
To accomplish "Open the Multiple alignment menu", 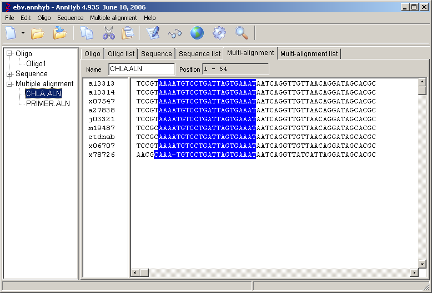I will 113,18.
